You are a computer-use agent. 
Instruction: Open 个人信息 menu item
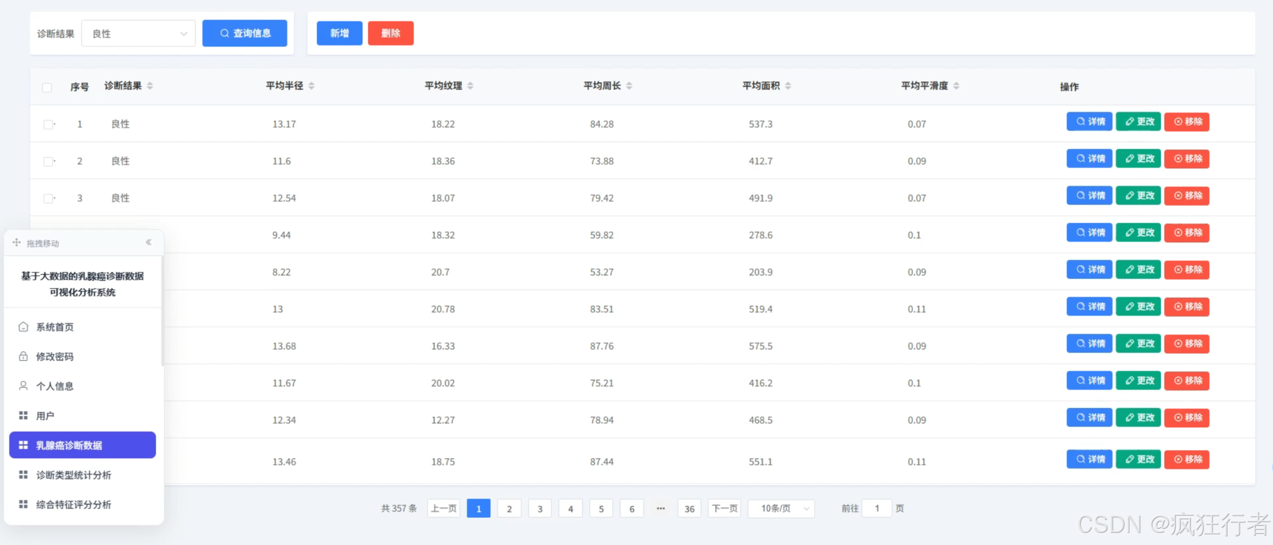pos(83,386)
